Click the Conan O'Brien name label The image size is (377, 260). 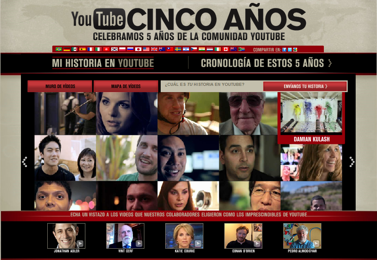(x=244, y=251)
